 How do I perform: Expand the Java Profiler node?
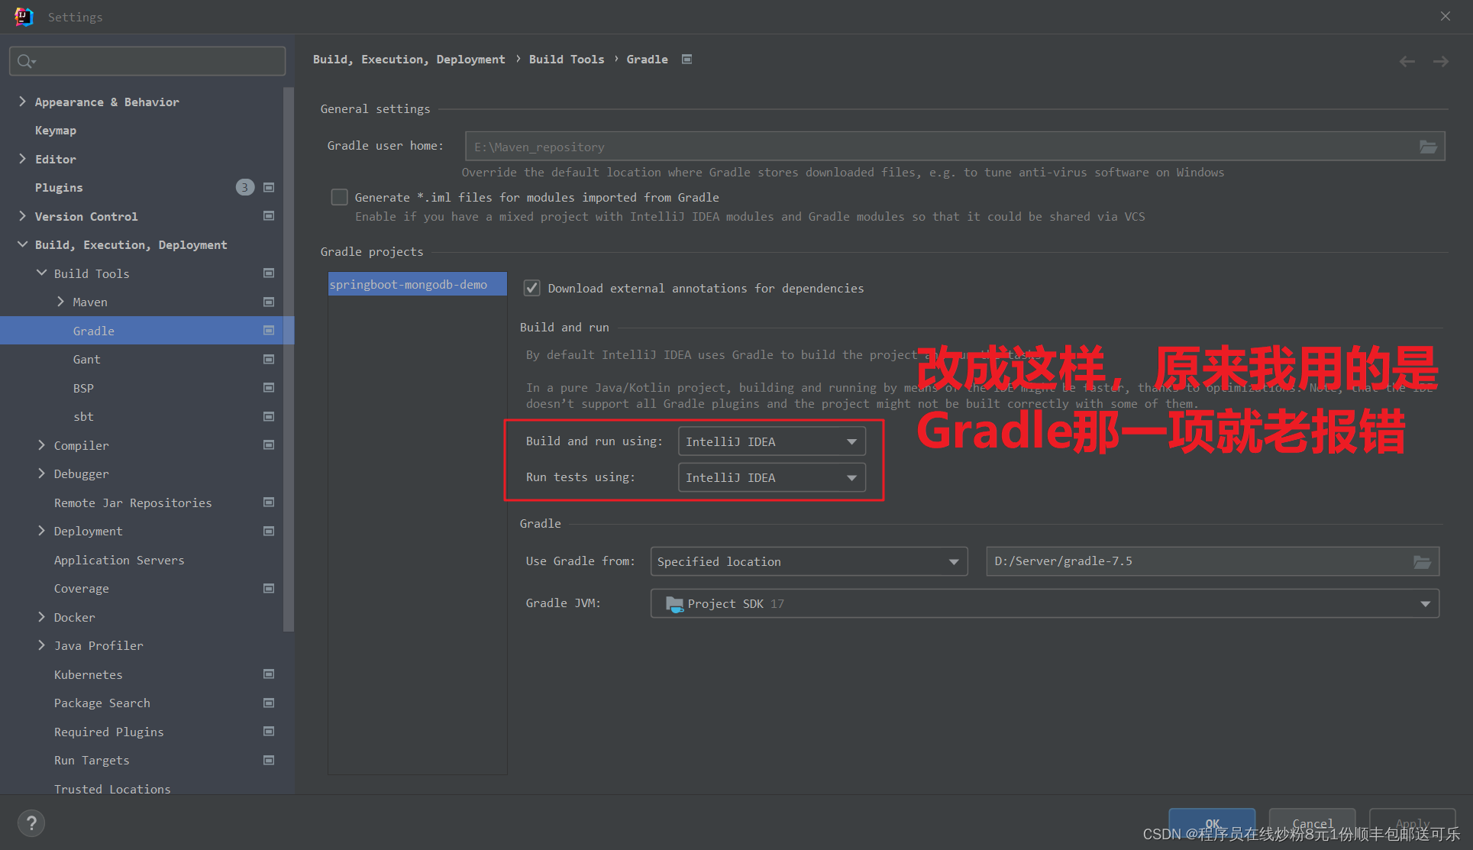[41, 645]
